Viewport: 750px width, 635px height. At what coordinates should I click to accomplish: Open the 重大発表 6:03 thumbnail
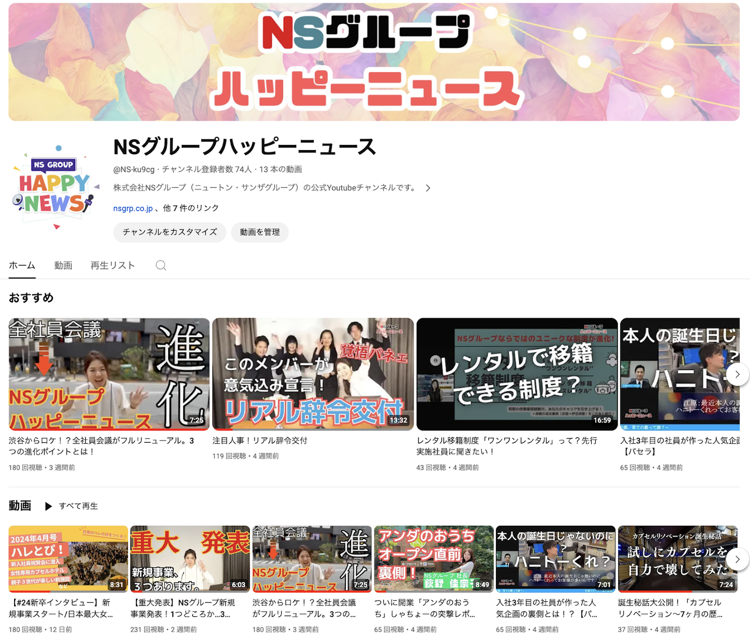pos(190,559)
